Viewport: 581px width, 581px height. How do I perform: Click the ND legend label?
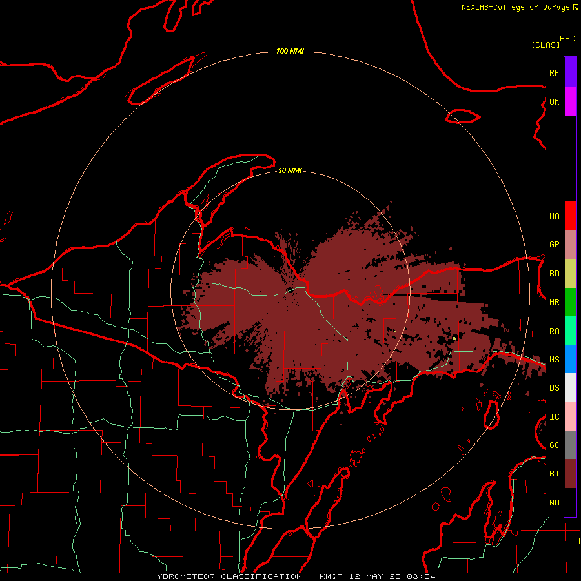(554, 503)
